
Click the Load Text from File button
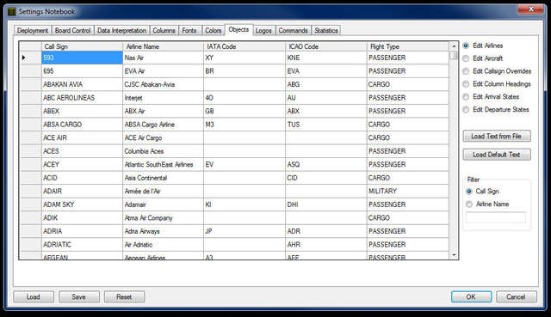tap(497, 136)
